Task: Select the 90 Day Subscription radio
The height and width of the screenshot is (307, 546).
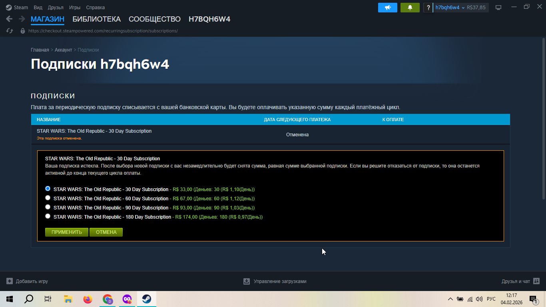Action: [48, 207]
